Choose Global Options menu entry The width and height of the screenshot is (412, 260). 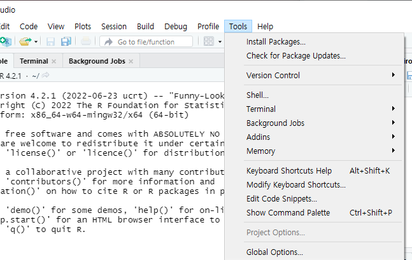tap(274, 252)
